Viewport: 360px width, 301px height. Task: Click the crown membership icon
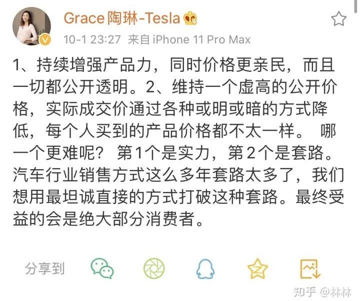tap(190, 19)
